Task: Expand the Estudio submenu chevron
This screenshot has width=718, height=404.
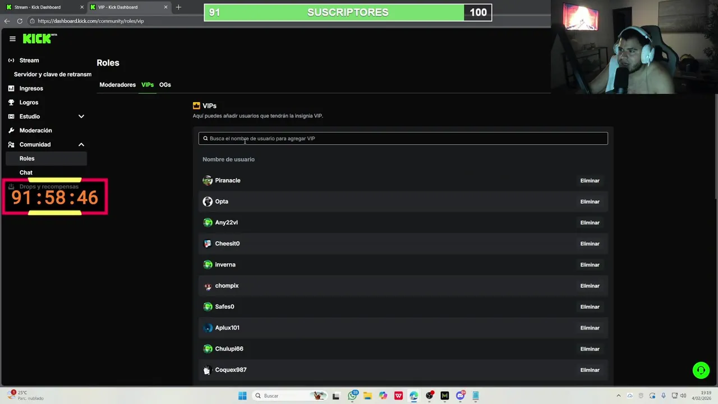Action: (x=81, y=116)
